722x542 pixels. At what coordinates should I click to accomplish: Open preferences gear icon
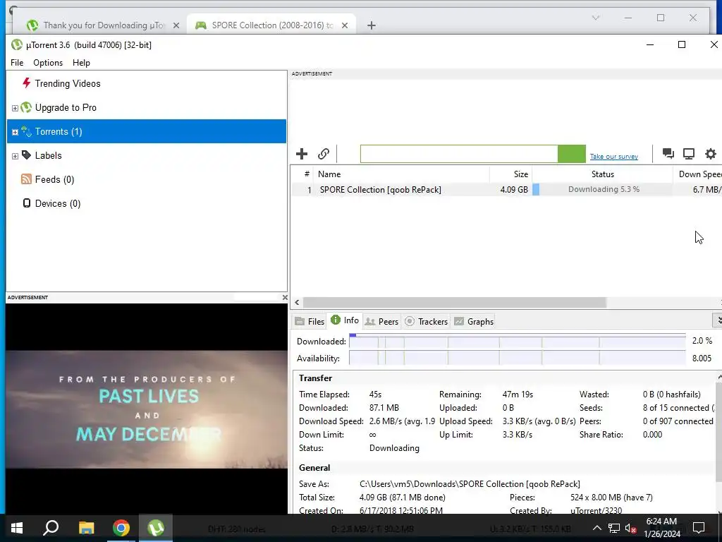pos(711,153)
